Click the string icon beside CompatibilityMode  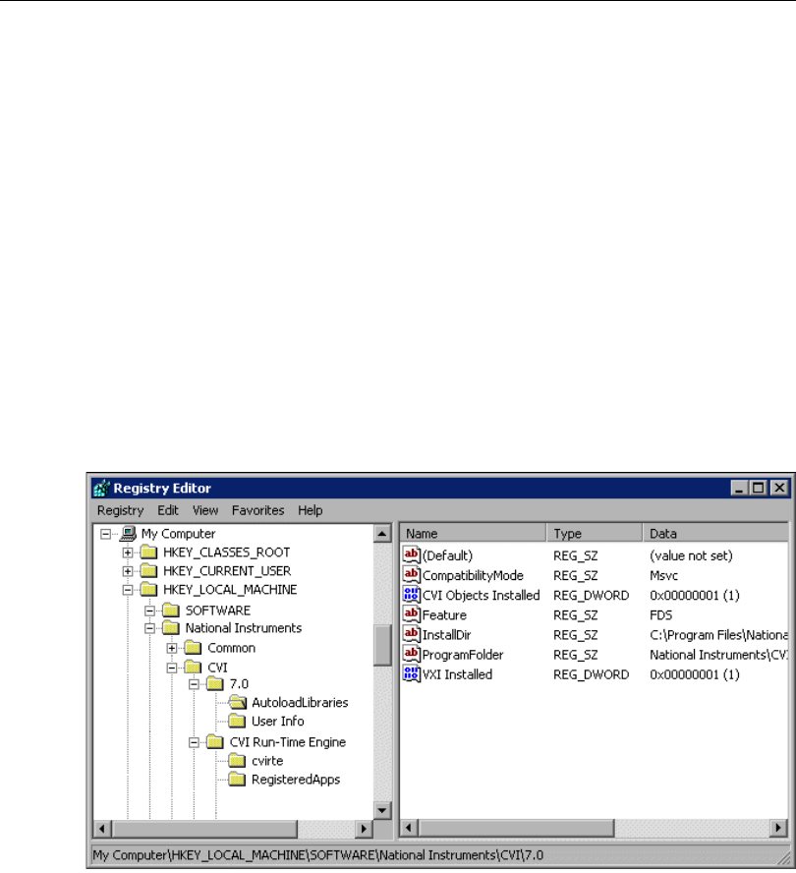(412, 574)
